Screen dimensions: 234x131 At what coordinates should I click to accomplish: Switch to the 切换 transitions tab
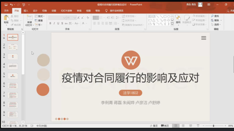tap(45, 11)
